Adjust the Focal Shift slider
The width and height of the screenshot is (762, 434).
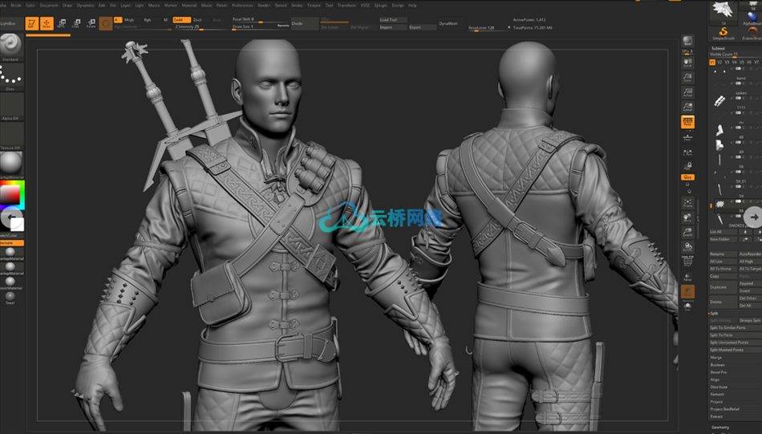point(261,19)
